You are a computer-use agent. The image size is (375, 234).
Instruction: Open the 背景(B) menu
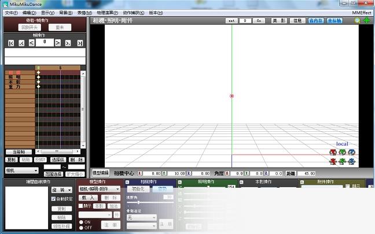coord(66,13)
